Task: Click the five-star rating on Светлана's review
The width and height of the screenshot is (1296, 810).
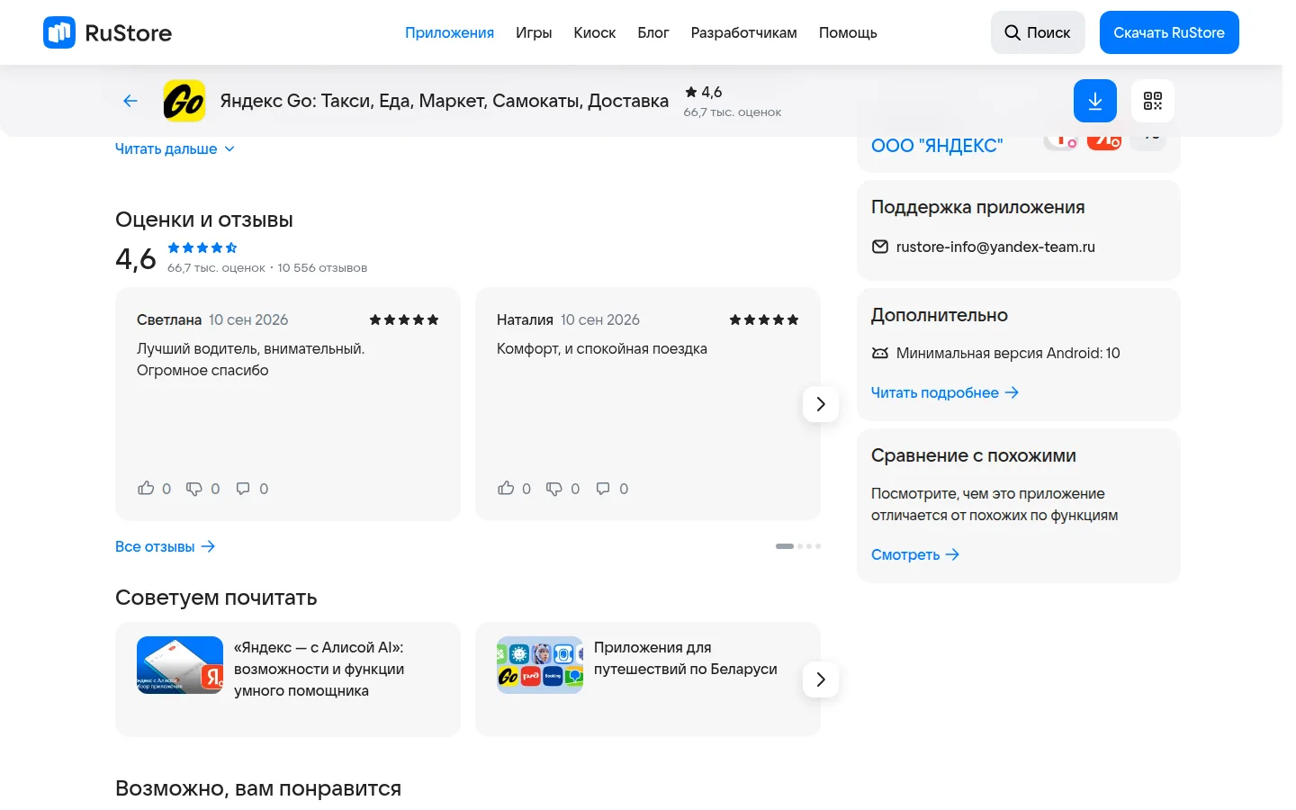Action: 404,319
